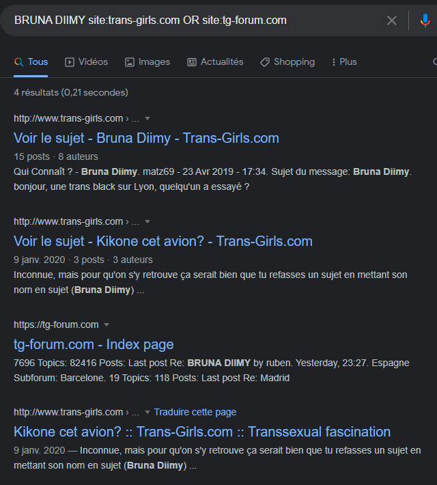Switch to the Vidéos tab
This screenshot has height=485, width=437.
click(87, 62)
